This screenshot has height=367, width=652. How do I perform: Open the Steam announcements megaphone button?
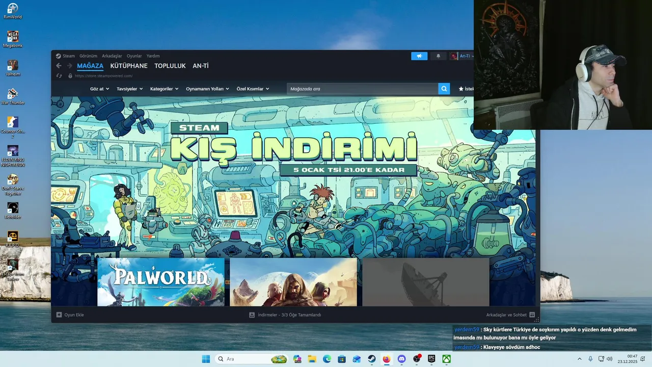(419, 56)
